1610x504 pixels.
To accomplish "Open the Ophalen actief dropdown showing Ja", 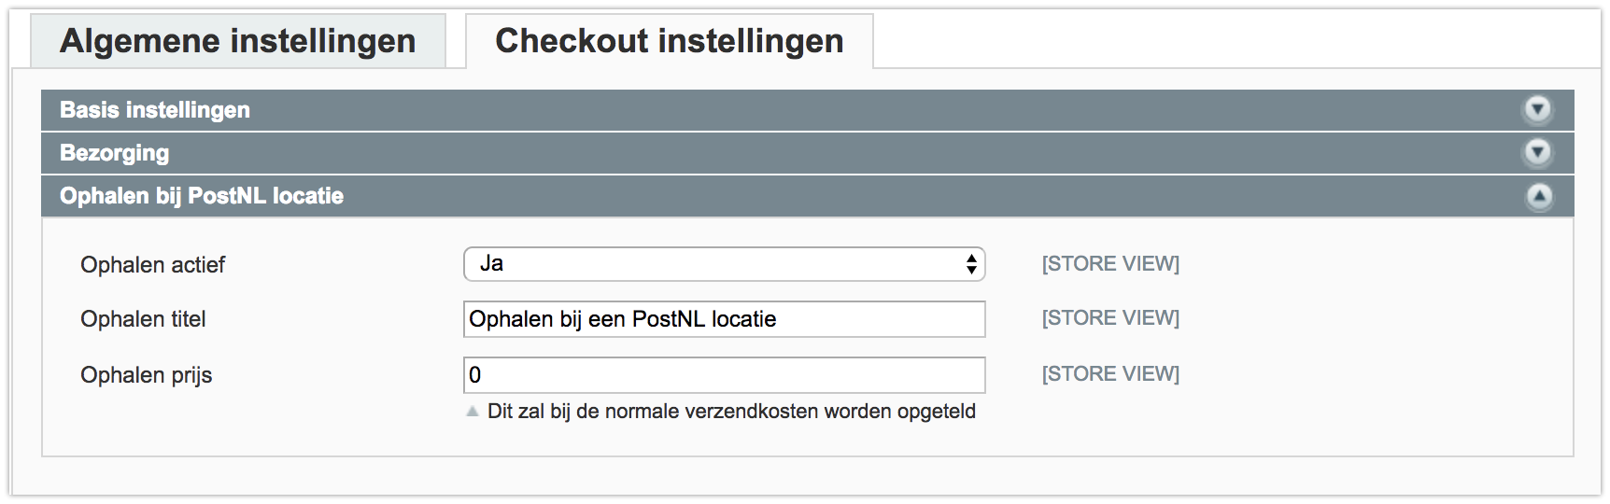I will click(x=725, y=264).
